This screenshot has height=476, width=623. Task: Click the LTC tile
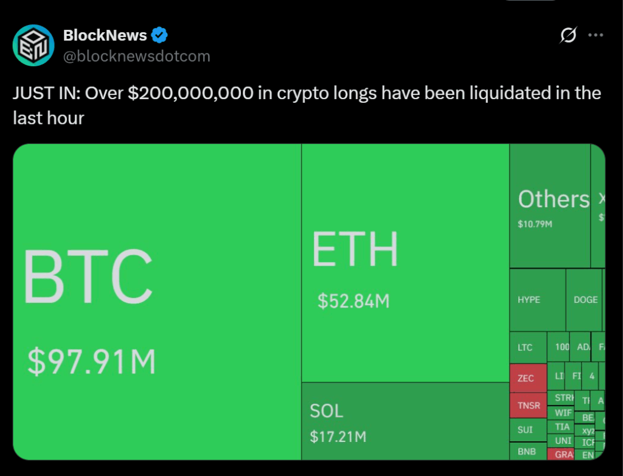coord(527,348)
